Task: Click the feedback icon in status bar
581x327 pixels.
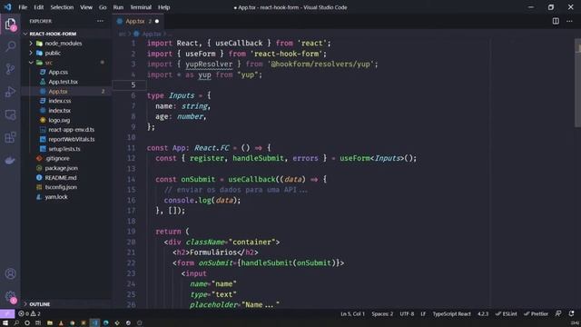Action: (558, 313)
